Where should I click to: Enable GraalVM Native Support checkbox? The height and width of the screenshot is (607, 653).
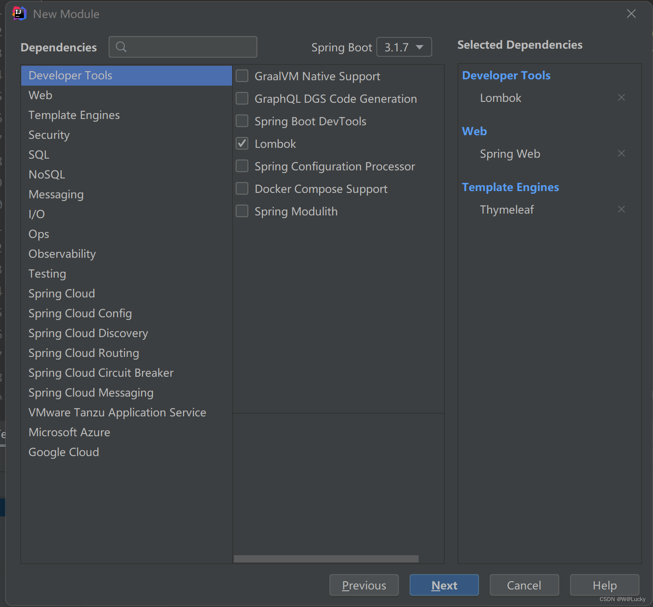coord(242,76)
